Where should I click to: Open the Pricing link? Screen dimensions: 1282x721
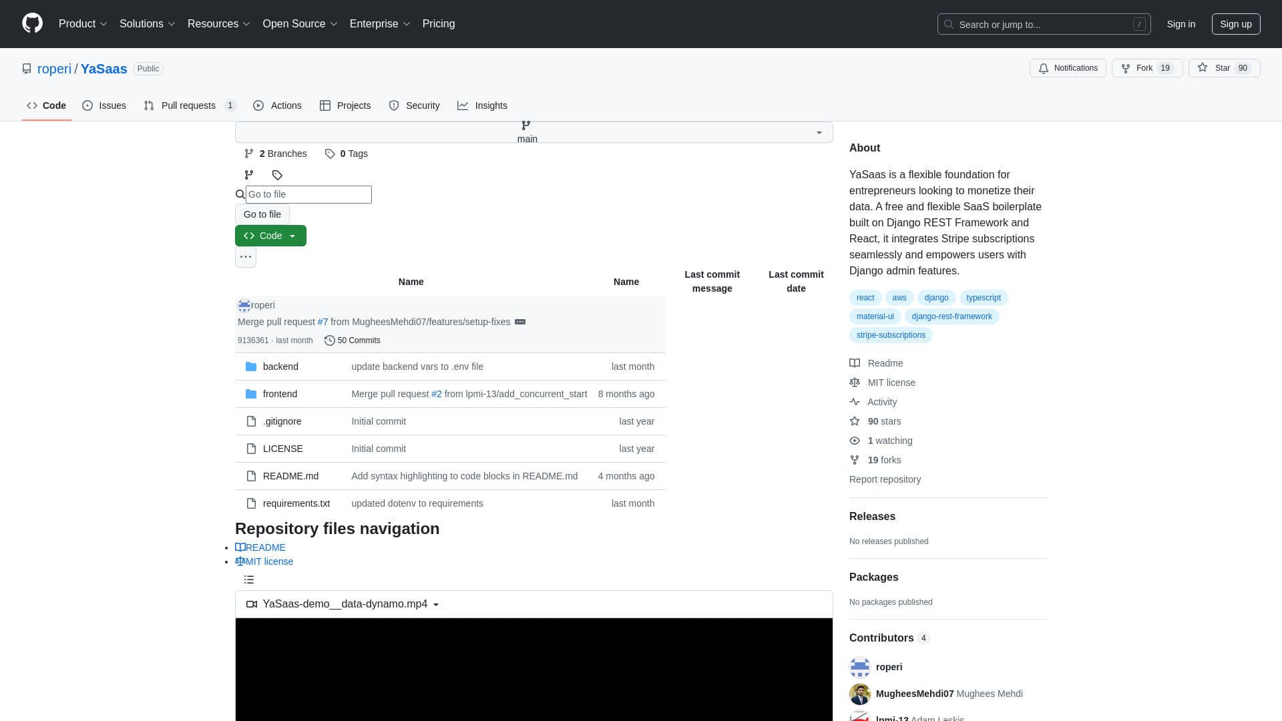pos(439,23)
